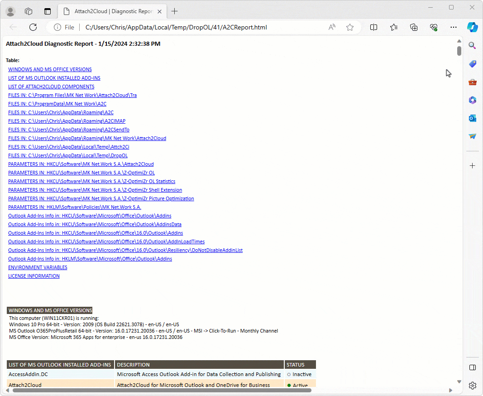The image size is (483, 396).
Task: Open Browser essentials heart icon
Action: point(434,27)
